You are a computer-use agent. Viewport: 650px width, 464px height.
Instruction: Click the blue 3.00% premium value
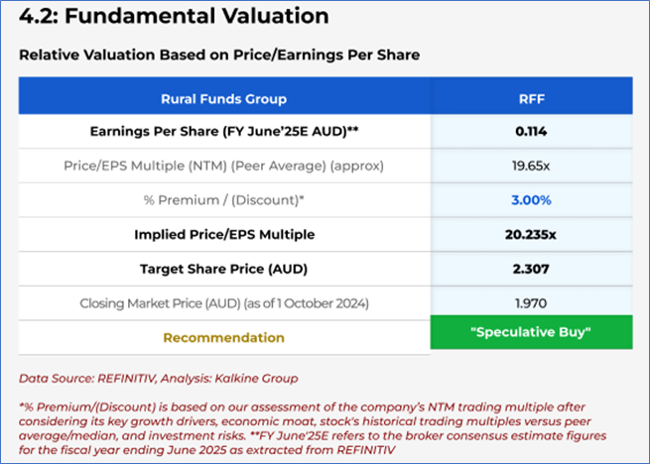click(531, 200)
